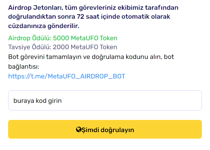Focus the 'buraya kod girin' code field
Viewport: 210px width, 150px height.
(x=105, y=100)
